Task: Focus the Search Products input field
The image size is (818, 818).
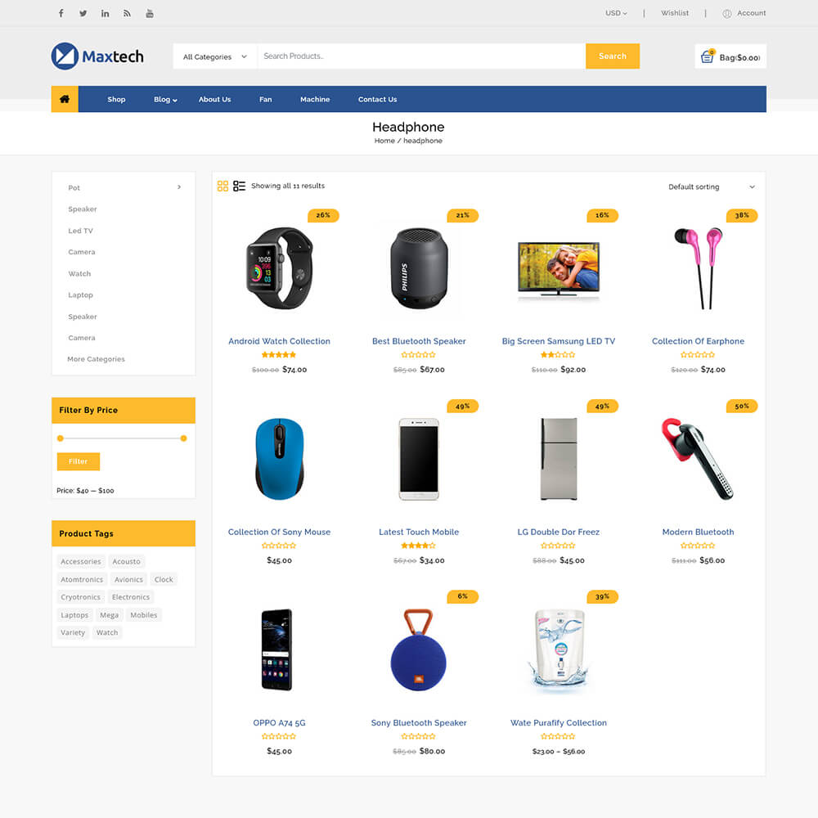Action: 421,56
